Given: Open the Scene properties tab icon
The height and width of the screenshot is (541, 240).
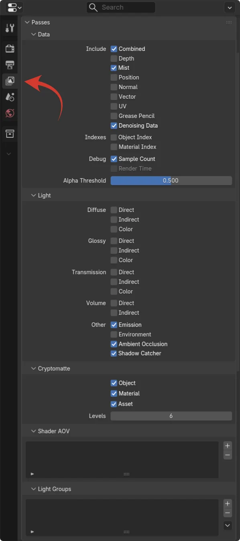Looking at the screenshot, I should coord(10,97).
